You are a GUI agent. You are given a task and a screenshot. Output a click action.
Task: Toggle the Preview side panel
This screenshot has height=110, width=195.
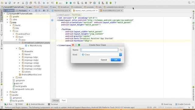pyautogui.click(x=193, y=15)
